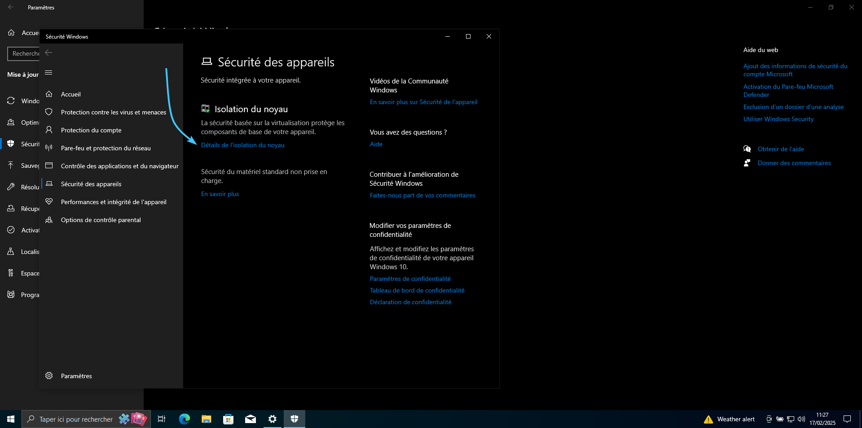This screenshot has width=862, height=428.
Task: Click Utiliser Windows Security link
Action: point(778,119)
